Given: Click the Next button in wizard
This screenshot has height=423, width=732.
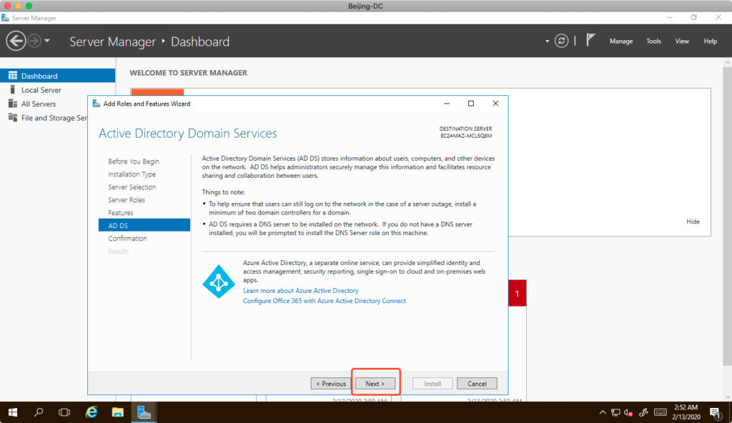Looking at the screenshot, I should tap(375, 384).
